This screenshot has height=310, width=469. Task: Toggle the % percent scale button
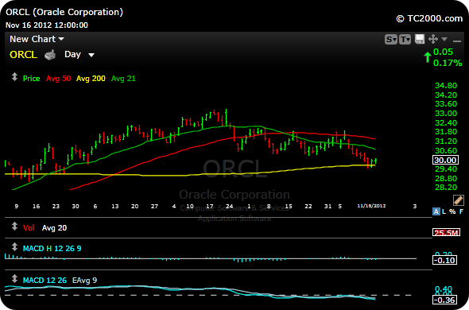[452, 211]
